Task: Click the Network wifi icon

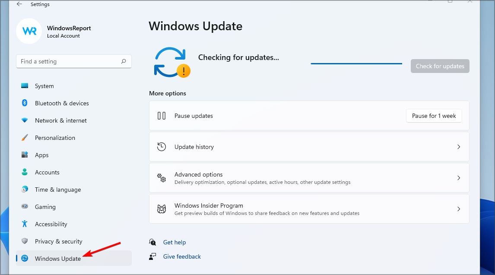Action: (25, 120)
